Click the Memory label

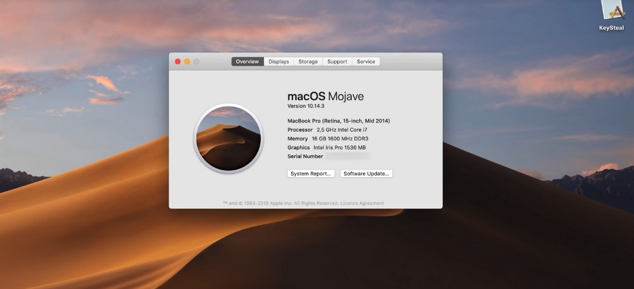[x=297, y=139]
